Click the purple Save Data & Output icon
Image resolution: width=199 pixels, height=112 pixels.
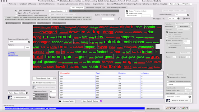pos(101,101)
